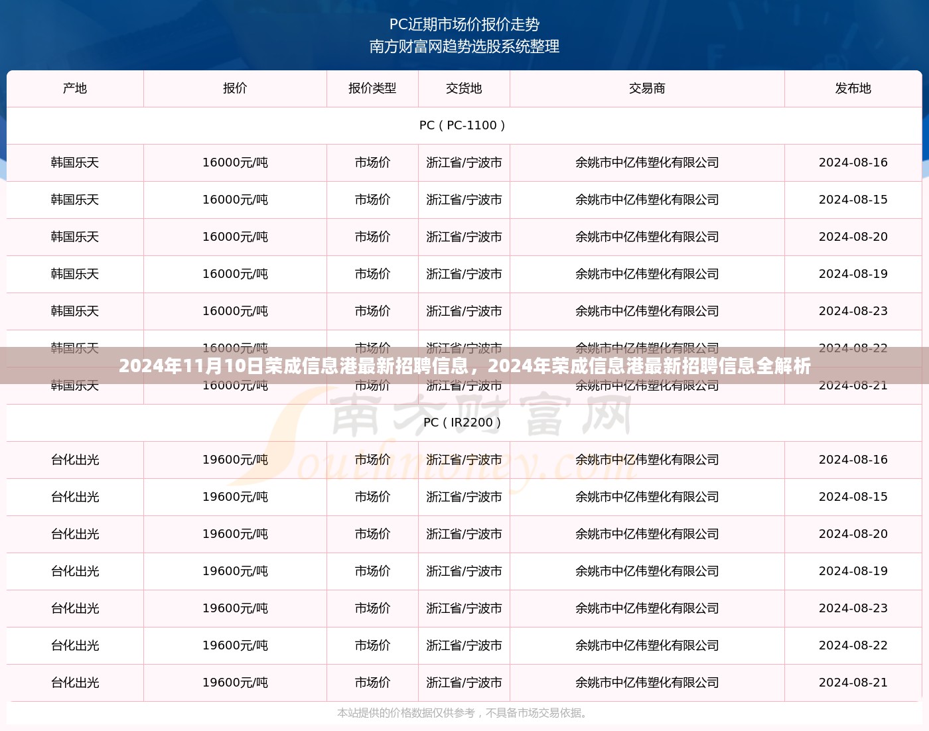
Task: Click the subtitle 南方财富网趋势选股系统整理
Action: click(x=464, y=46)
